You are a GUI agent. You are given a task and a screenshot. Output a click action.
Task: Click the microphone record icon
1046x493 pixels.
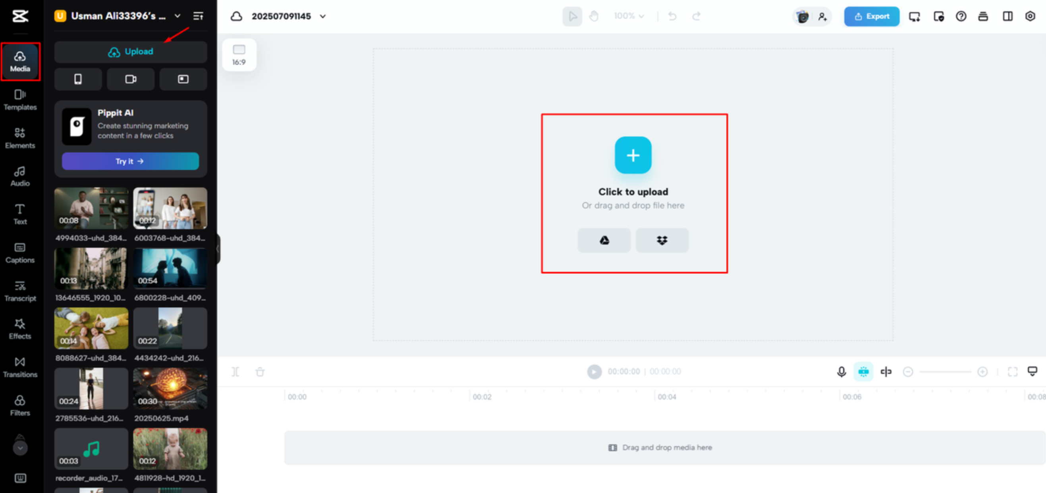pyautogui.click(x=841, y=371)
